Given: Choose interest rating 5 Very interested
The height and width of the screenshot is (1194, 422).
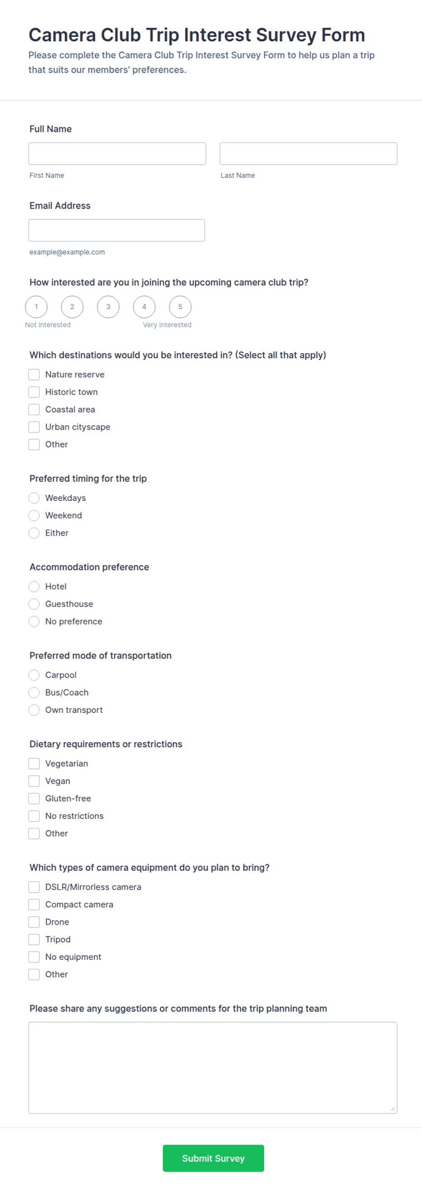Looking at the screenshot, I should 180,307.
